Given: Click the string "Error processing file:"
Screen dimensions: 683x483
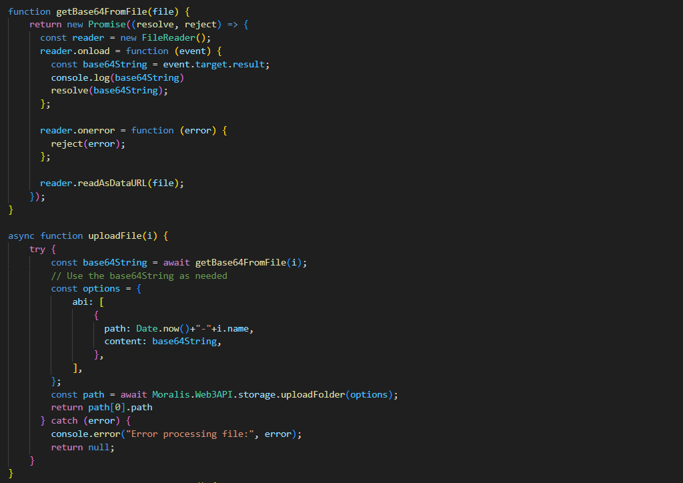Looking at the screenshot, I should [x=190, y=434].
